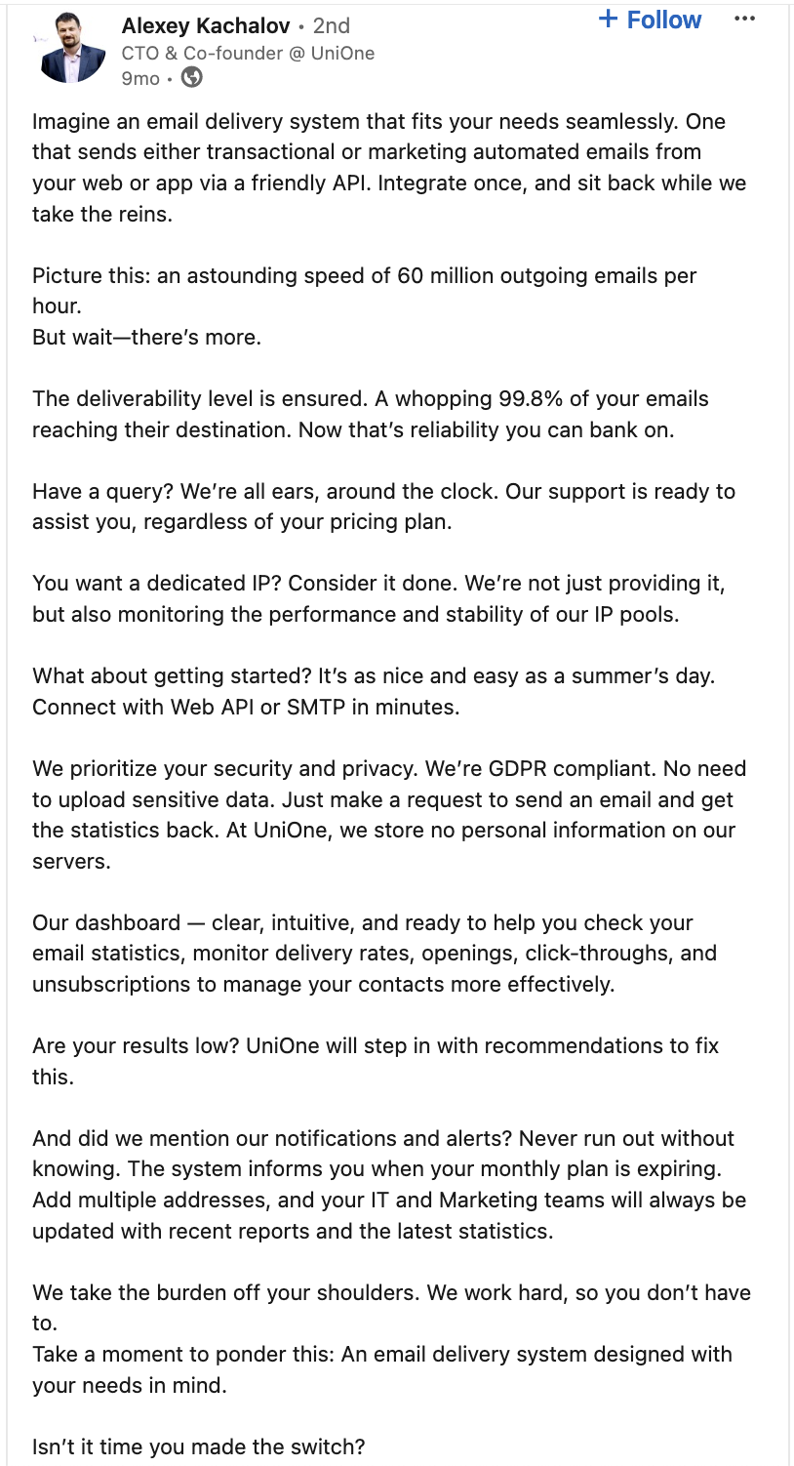
Task: Click the 'But wait—there's more' line
Action: (x=146, y=338)
